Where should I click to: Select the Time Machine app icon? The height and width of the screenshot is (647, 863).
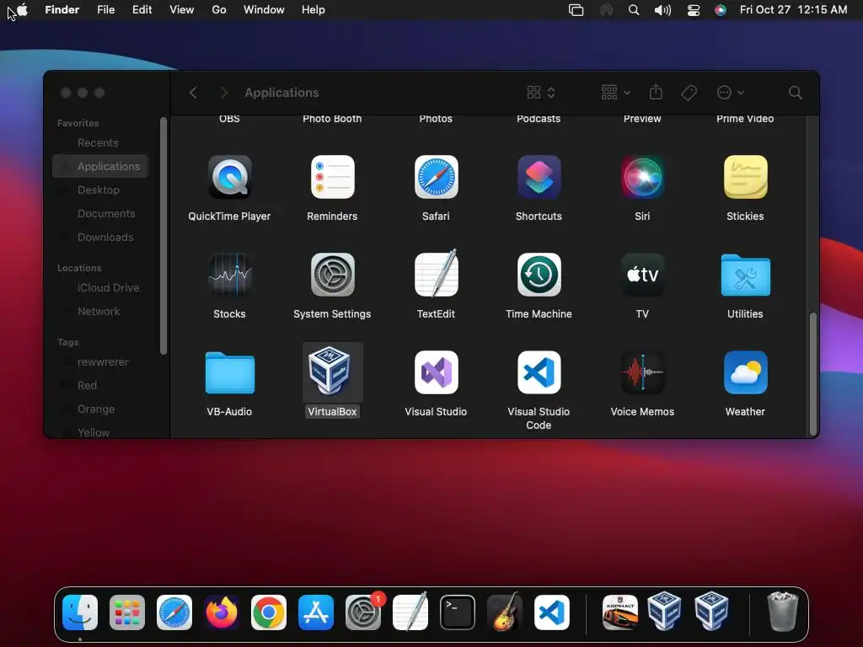(x=539, y=275)
